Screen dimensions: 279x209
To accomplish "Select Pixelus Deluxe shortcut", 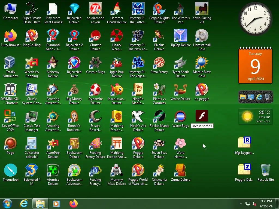I will pyautogui.click(x=159, y=36).
